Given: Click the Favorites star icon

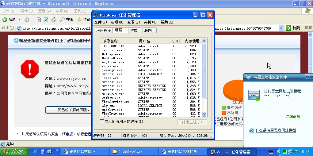Looking at the screenshot, I should (79, 20).
